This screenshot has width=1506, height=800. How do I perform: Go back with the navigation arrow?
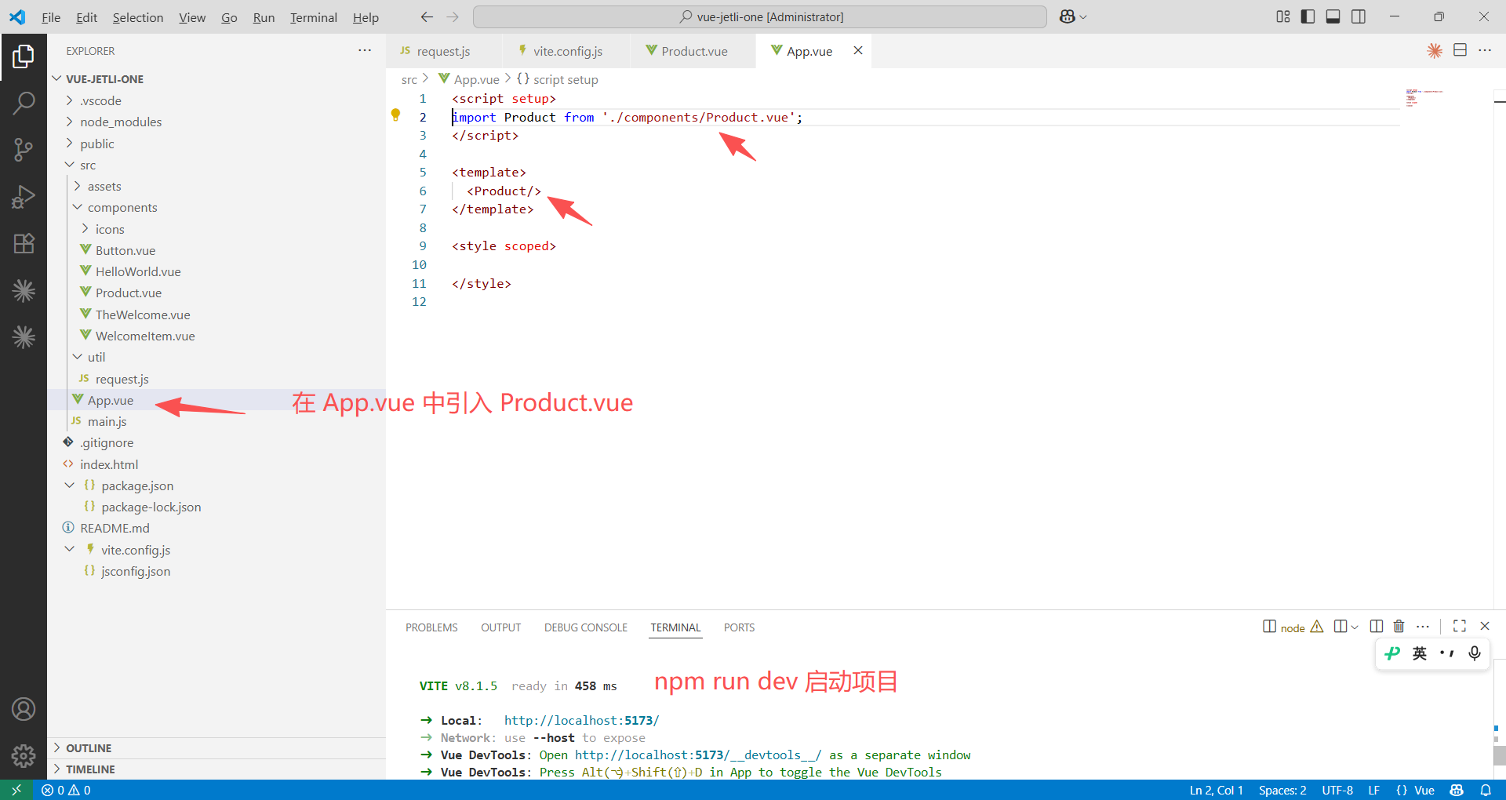[427, 16]
